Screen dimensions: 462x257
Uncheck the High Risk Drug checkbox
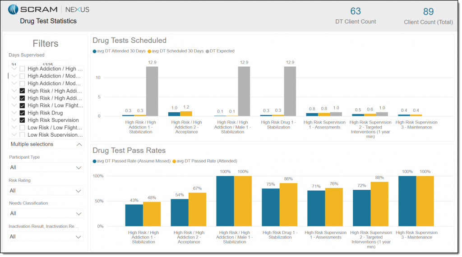tap(22, 113)
